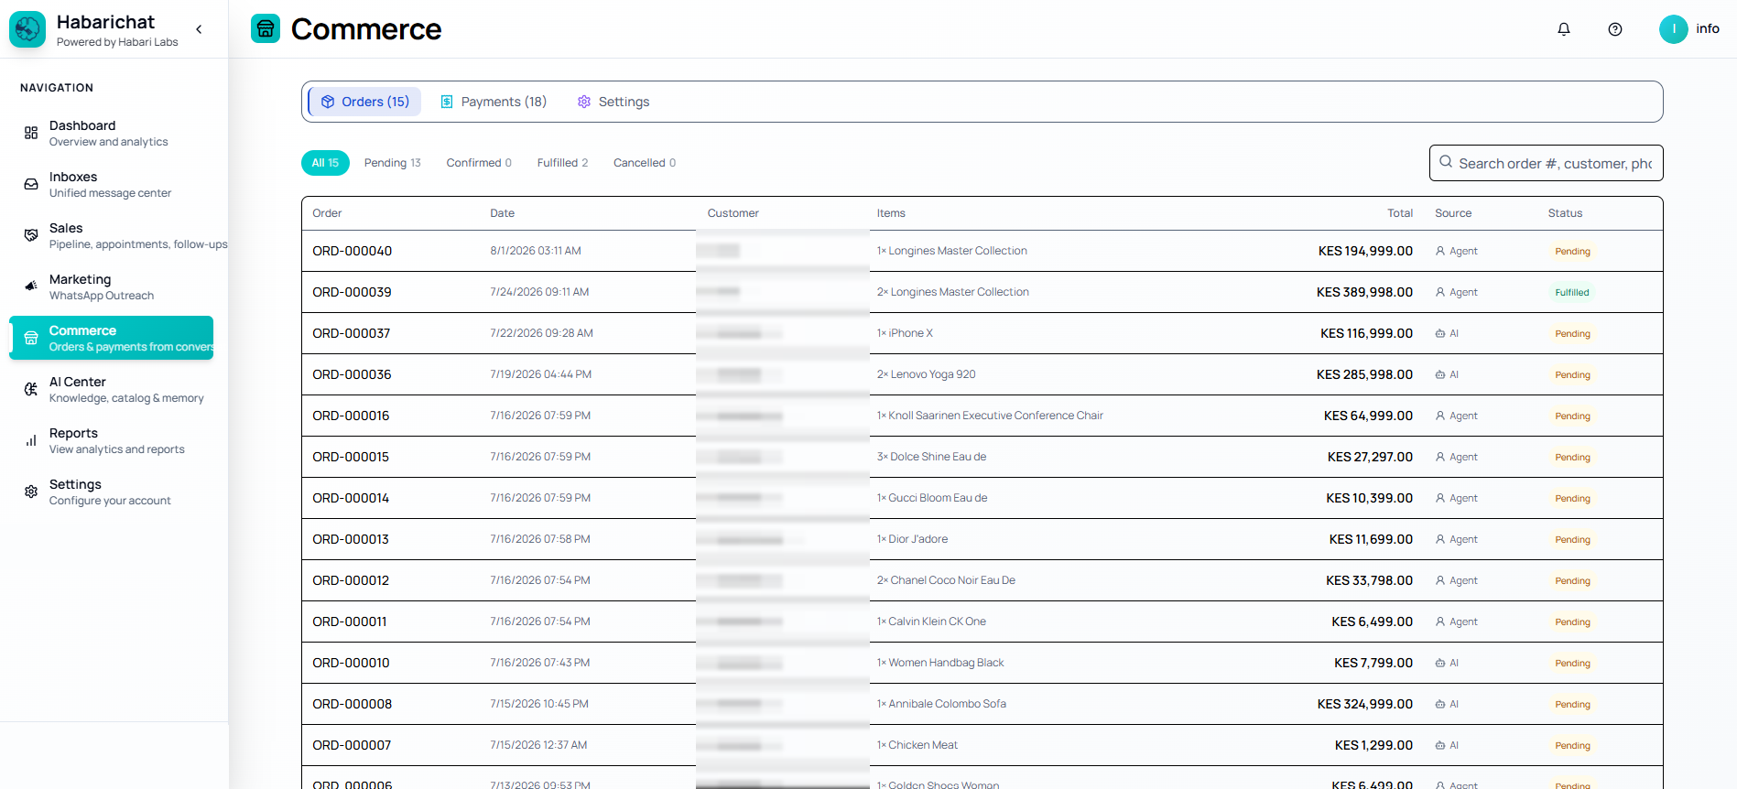Click the Total column header
Screen dimensions: 1737x789
click(1400, 213)
